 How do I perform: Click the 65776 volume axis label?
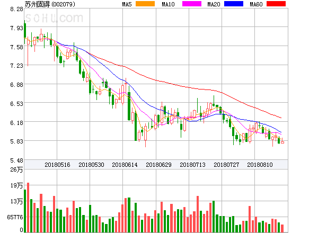[x=13, y=217]
